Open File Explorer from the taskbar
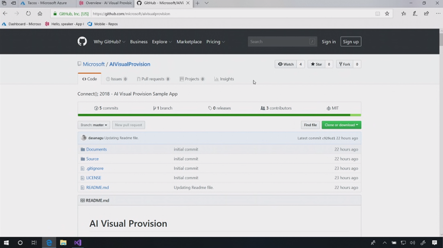443x248 pixels. pyautogui.click(x=63, y=243)
